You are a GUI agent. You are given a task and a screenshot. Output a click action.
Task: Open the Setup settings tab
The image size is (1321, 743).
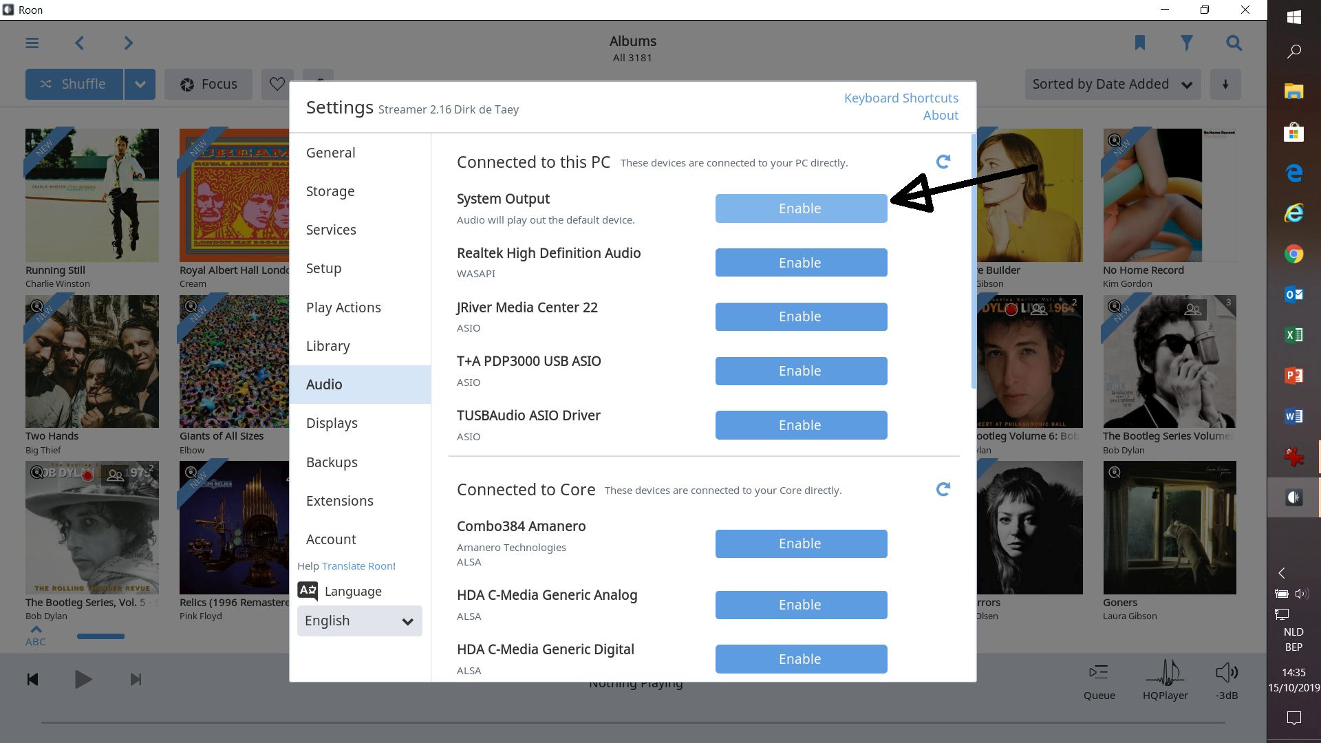click(x=360, y=268)
